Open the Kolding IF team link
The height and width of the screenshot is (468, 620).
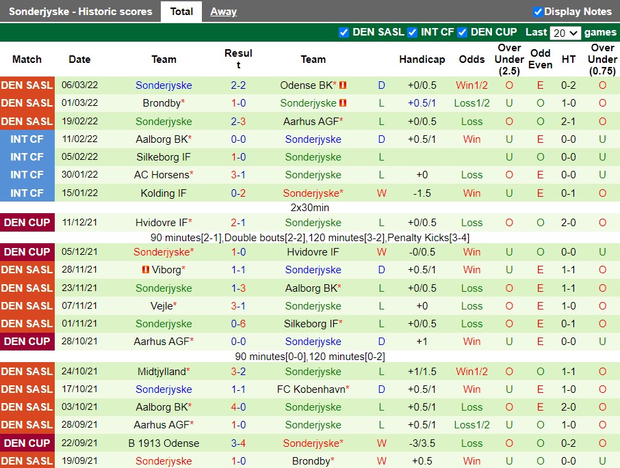click(164, 193)
